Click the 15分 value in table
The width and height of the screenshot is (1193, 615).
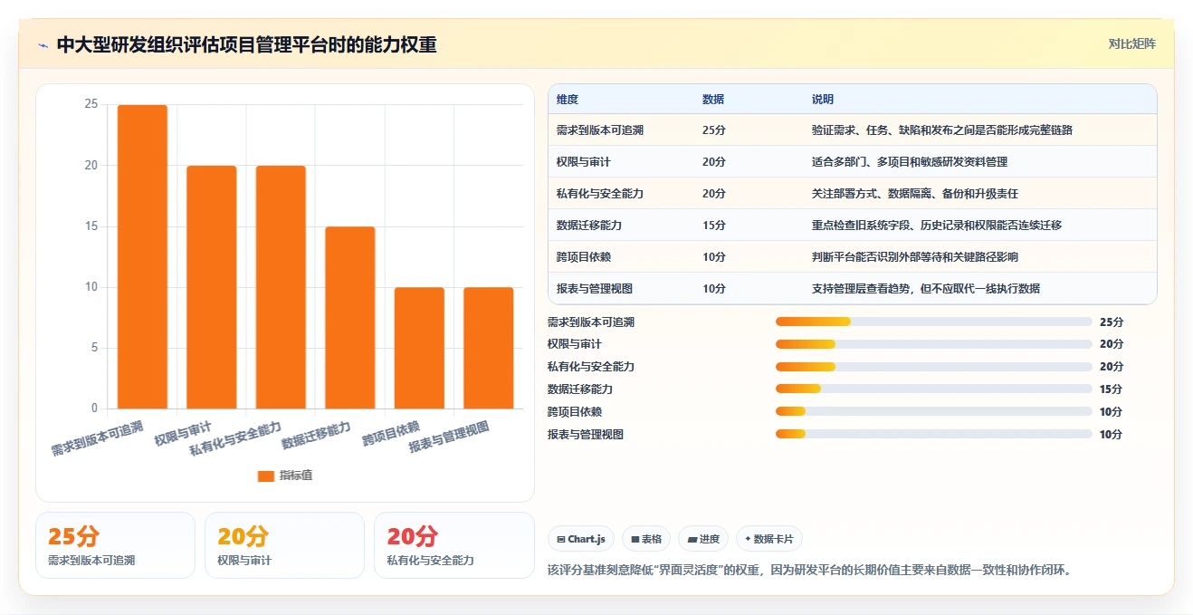(714, 226)
